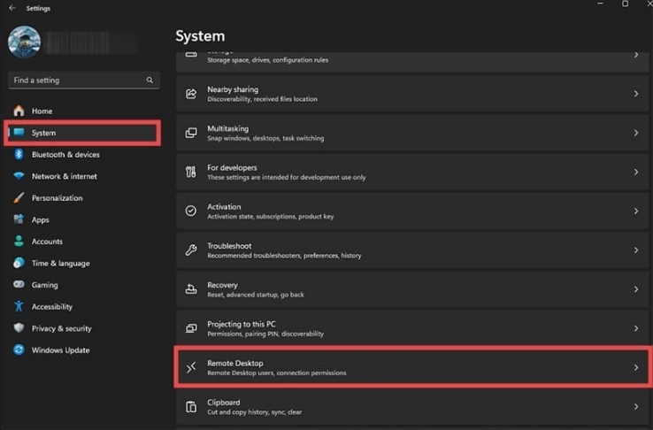This screenshot has height=430, width=653.
Task: Open Windows Update label
Action: pos(61,350)
